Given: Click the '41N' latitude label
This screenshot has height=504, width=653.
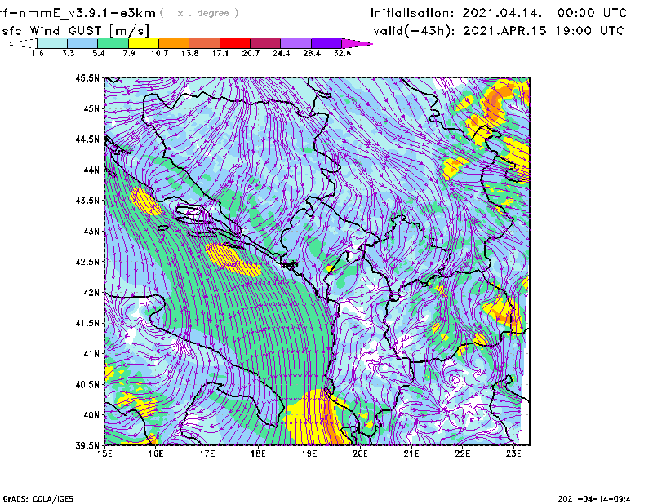Looking at the screenshot, I should [91, 354].
